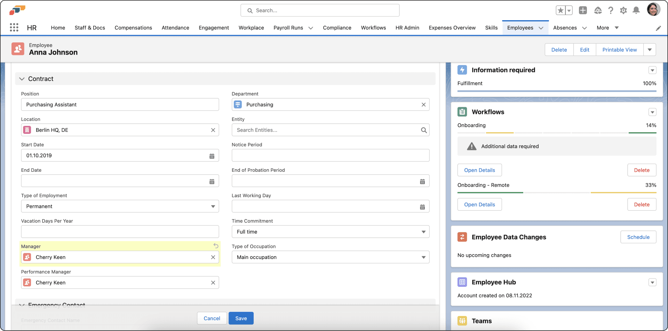Click the Onboarding - Remote progress bar

pos(557,193)
